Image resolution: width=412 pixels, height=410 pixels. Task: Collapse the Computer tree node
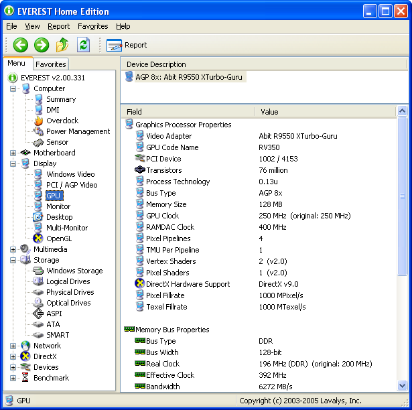(13, 89)
